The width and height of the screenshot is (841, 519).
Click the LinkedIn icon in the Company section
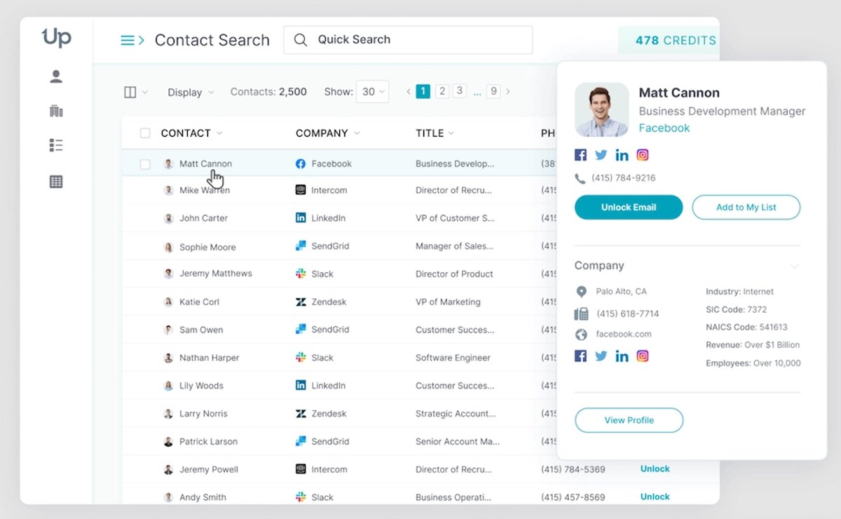pos(622,356)
